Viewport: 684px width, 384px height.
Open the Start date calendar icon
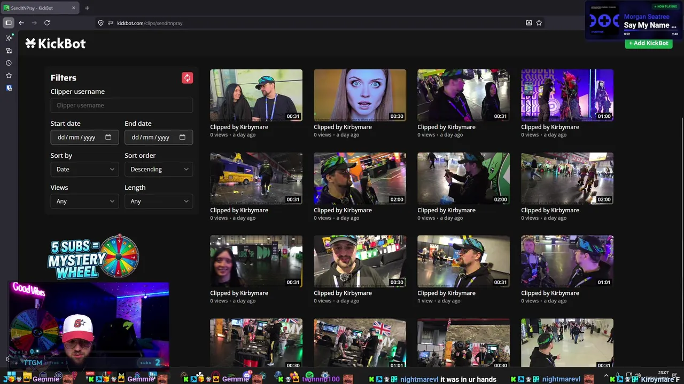[x=108, y=137]
